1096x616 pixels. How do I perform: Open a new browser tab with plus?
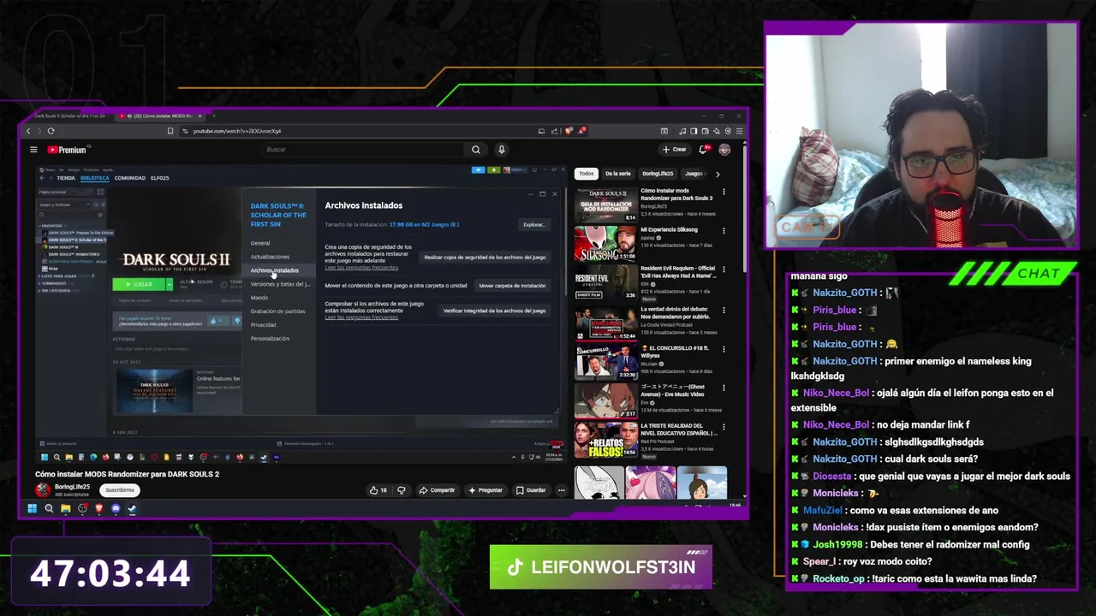[x=214, y=115]
